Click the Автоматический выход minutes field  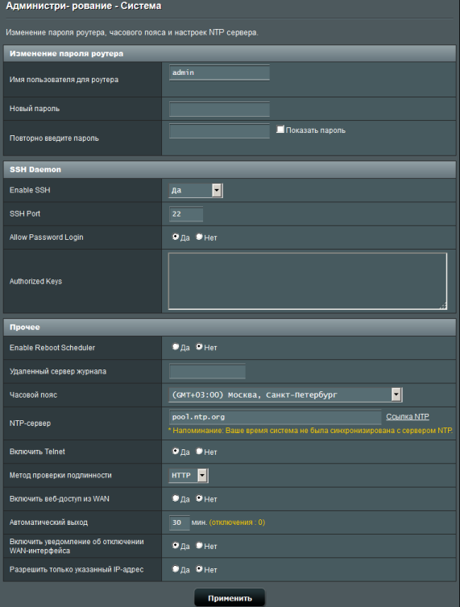point(180,522)
